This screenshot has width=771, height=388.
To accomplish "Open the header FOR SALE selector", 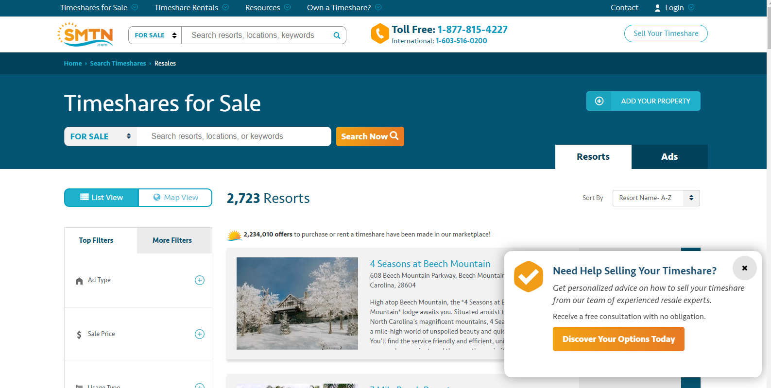I will (155, 35).
